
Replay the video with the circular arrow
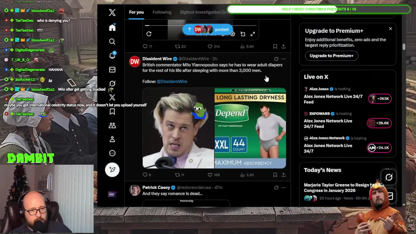tap(149, 34)
